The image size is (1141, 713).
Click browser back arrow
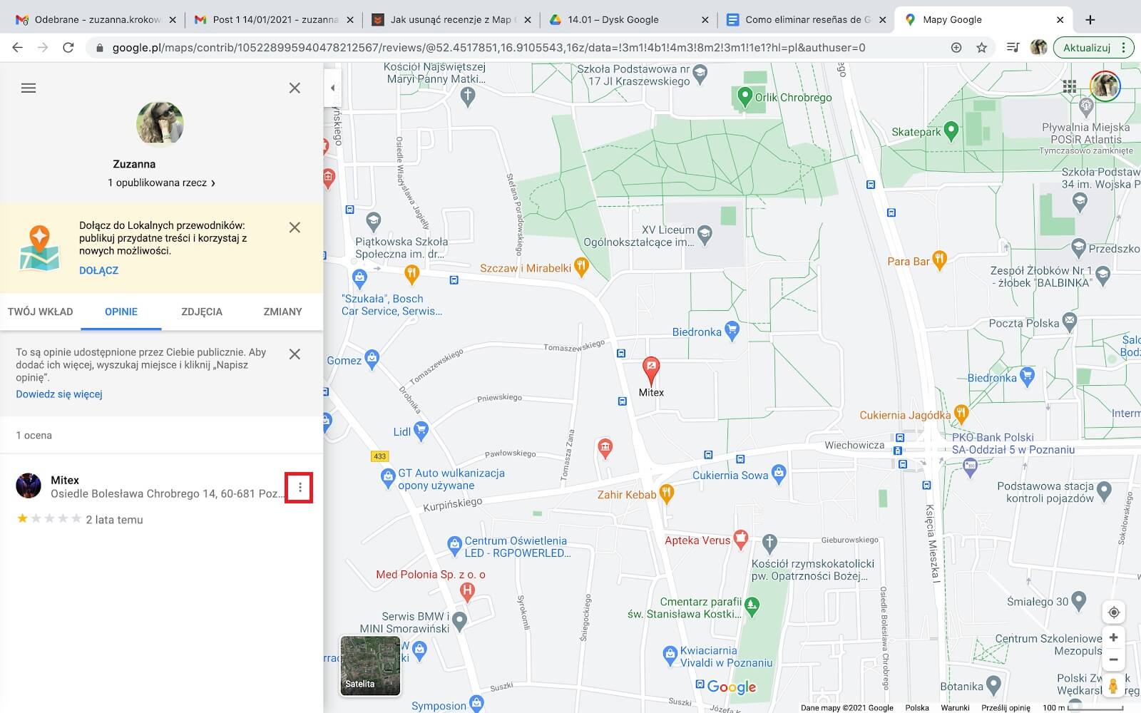coord(18,48)
